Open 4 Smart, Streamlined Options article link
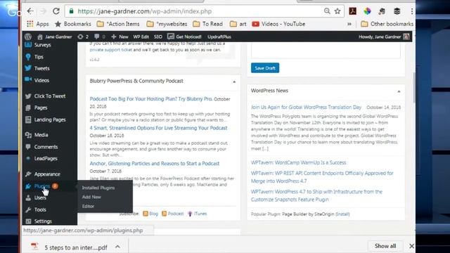 coord(158,128)
